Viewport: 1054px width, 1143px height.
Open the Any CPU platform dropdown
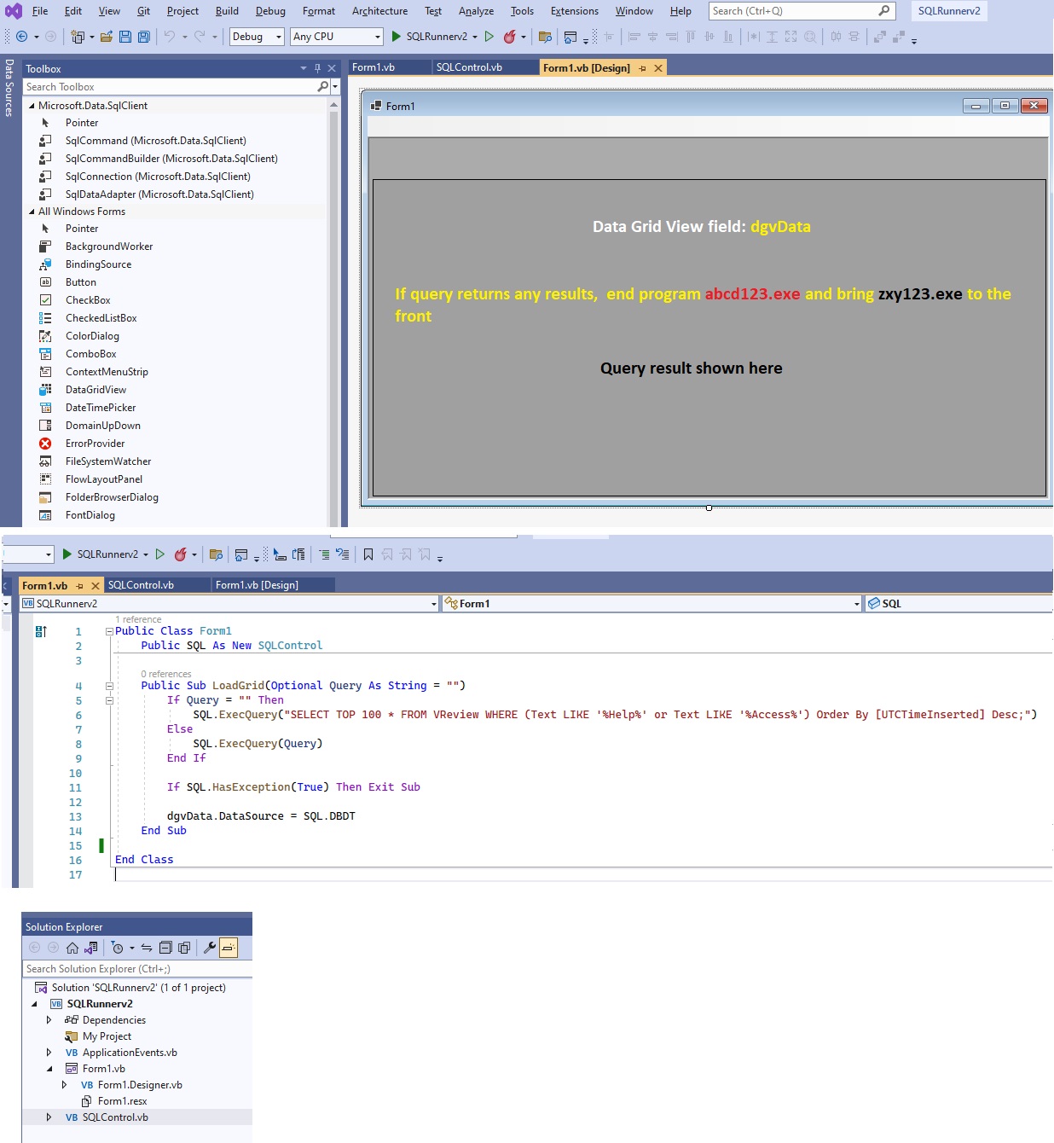point(334,37)
